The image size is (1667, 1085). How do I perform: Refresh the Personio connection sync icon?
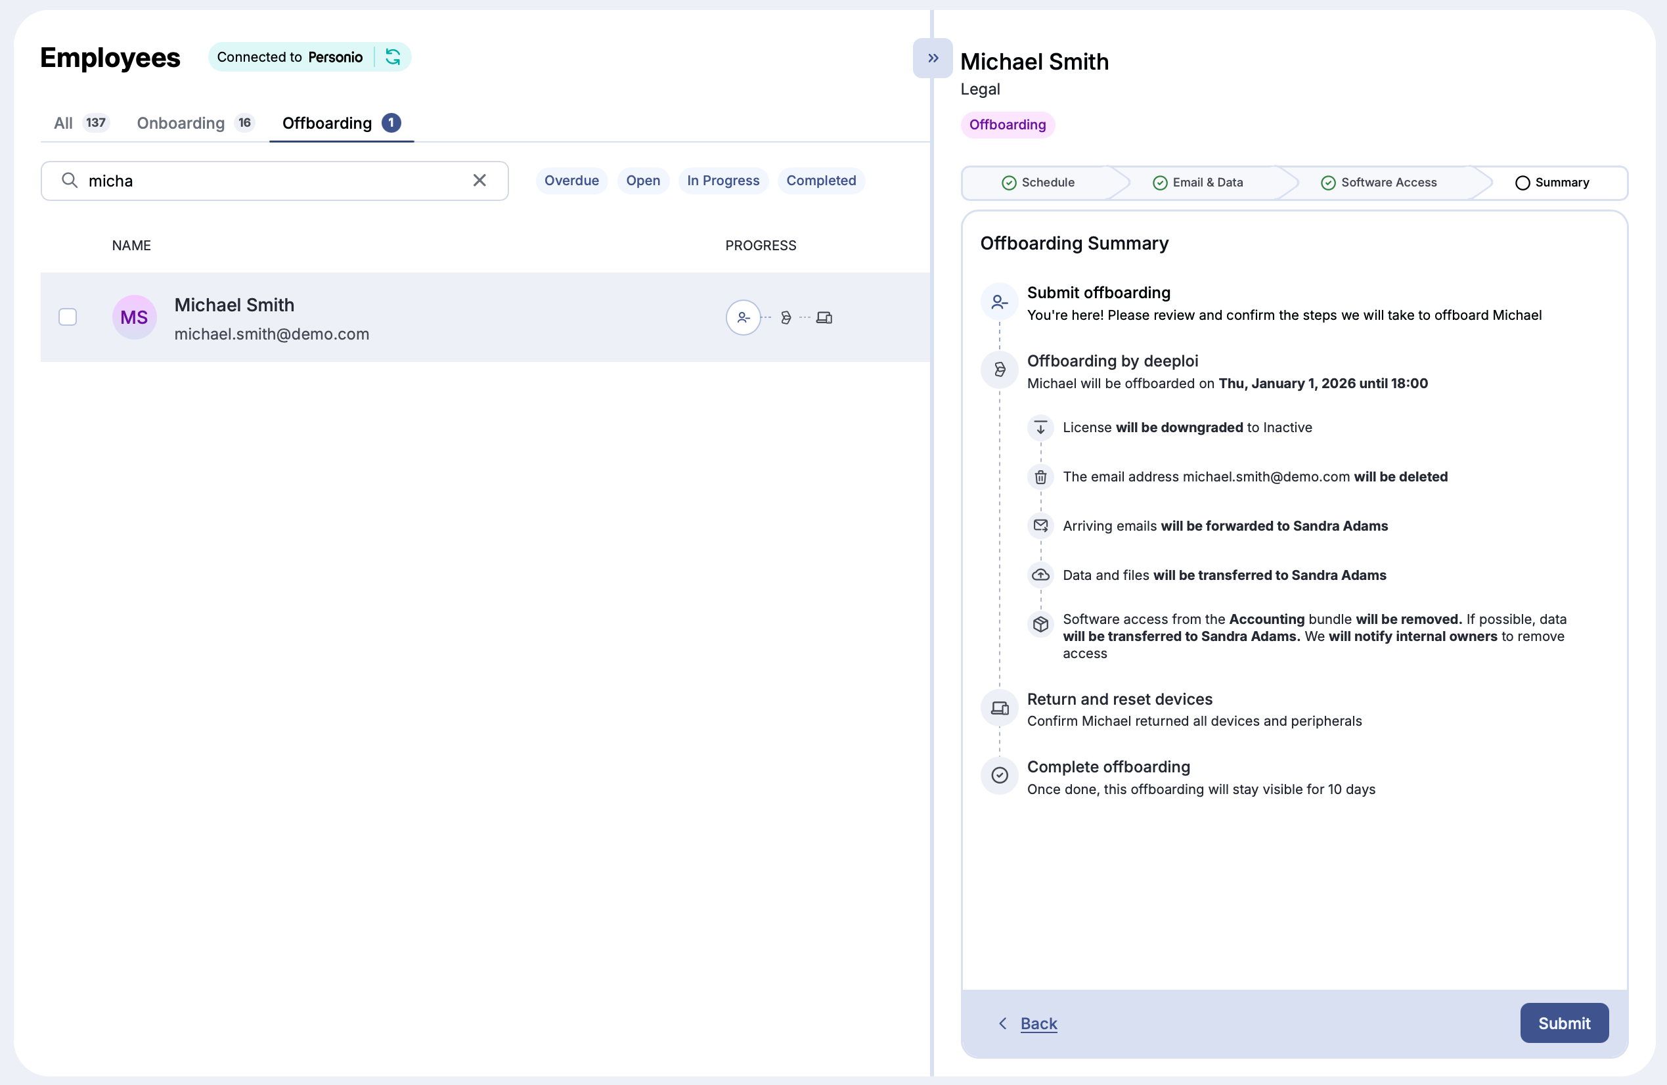393,56
